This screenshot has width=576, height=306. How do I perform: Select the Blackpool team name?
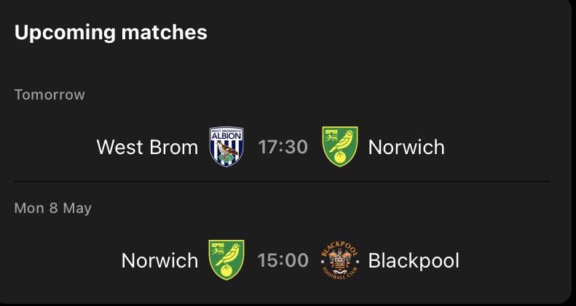point(414,261)
